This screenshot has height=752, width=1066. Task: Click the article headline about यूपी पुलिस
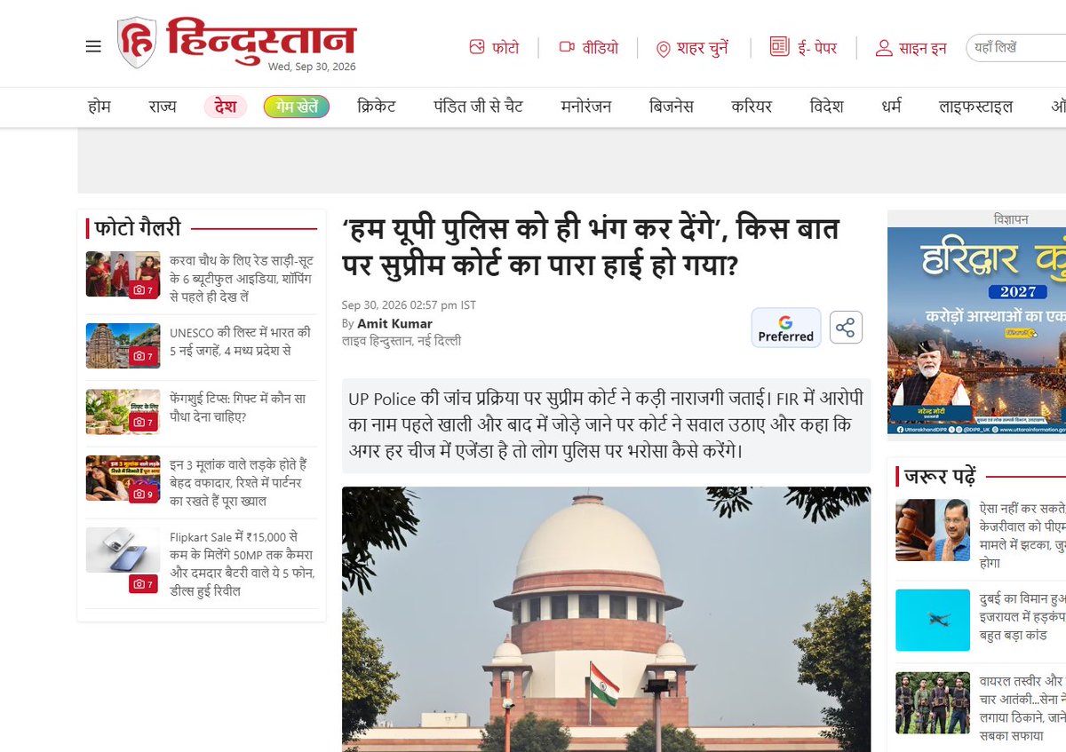(x=591, y=246)
